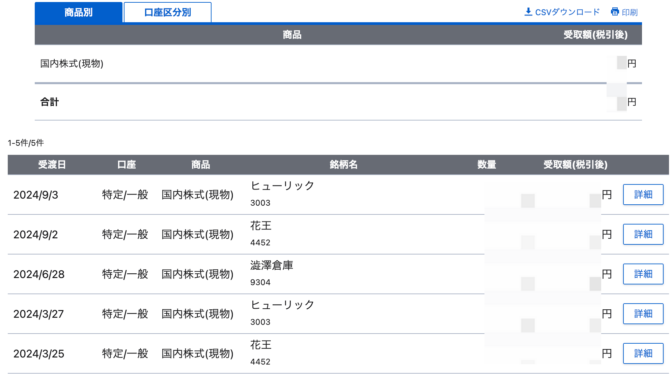Click the lower table 商品 column header
Image resolution: width=670 pixels, height=377 pixels.
click(201, 165)
